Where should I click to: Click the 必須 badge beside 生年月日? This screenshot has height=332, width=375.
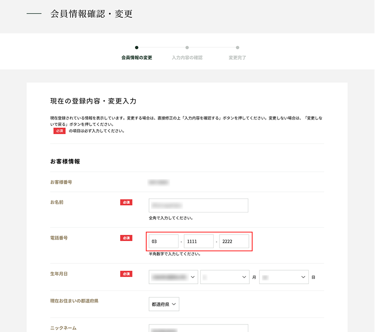click(x=126, y=274)
